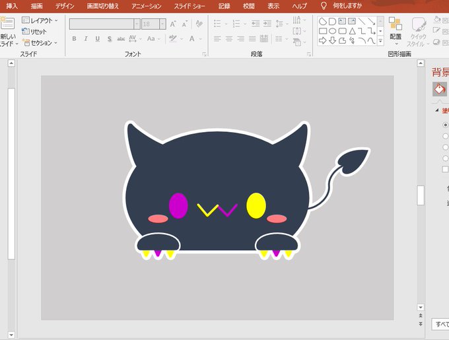The width and height of the screenshot is (449, 340).
Task: Select the oval shape in gallery
Action: click(x=332, y=31)
